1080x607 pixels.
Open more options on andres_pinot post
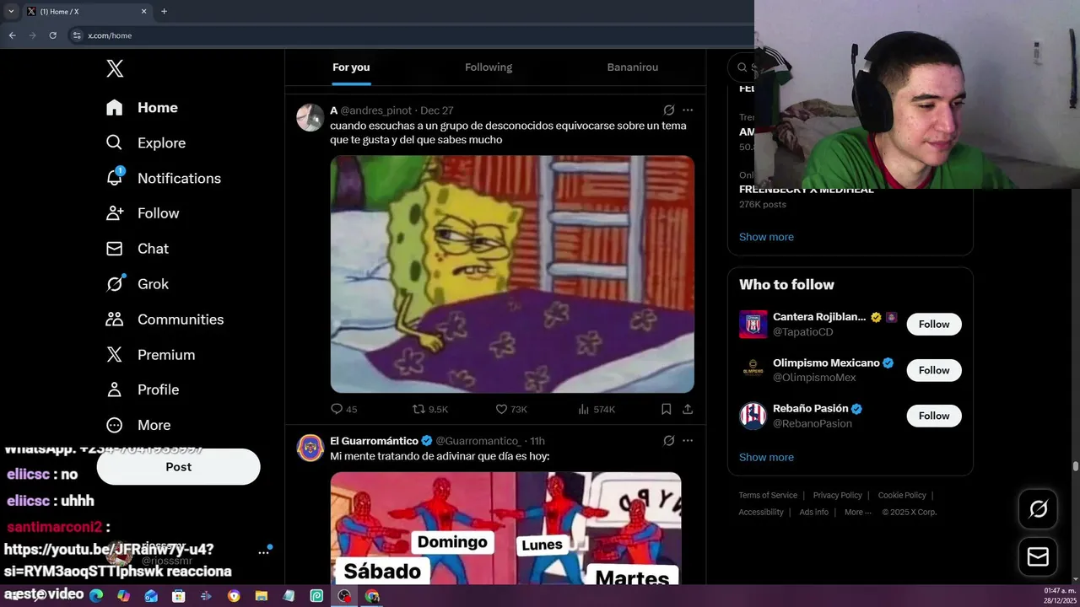pos(688,110)
